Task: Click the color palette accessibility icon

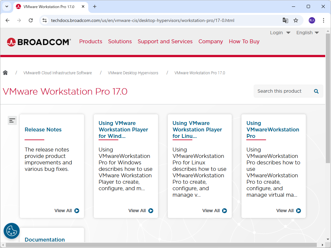Action: (11, 231)
